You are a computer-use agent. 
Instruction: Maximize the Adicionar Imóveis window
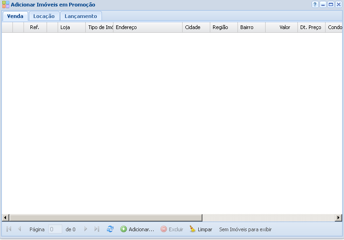tap(331, 5)
